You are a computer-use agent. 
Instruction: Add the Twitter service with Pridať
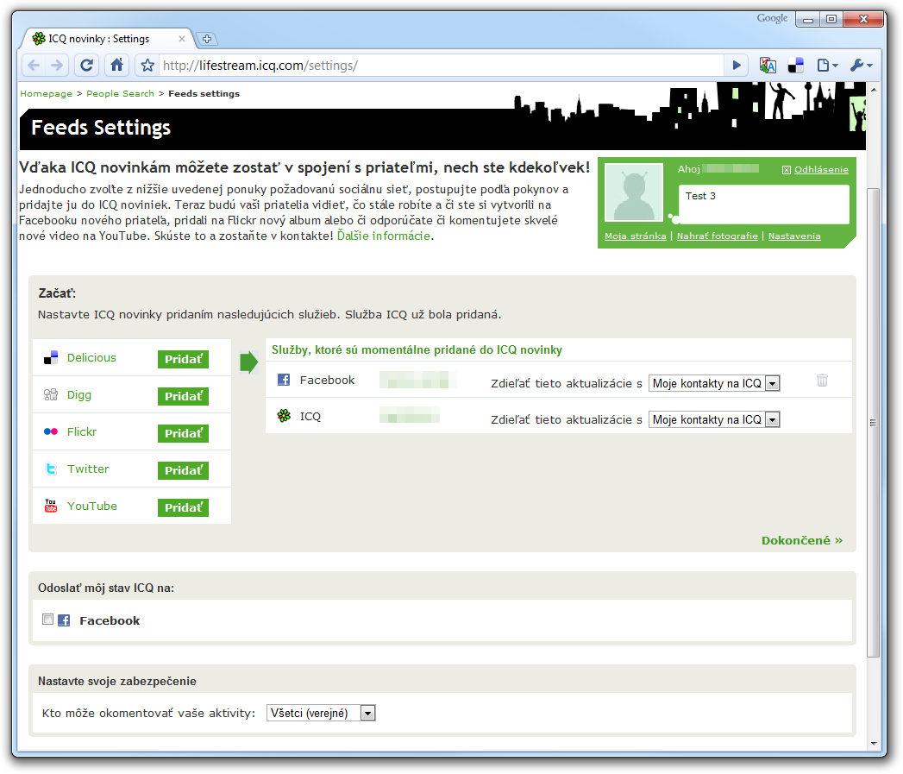coord(183,470)
